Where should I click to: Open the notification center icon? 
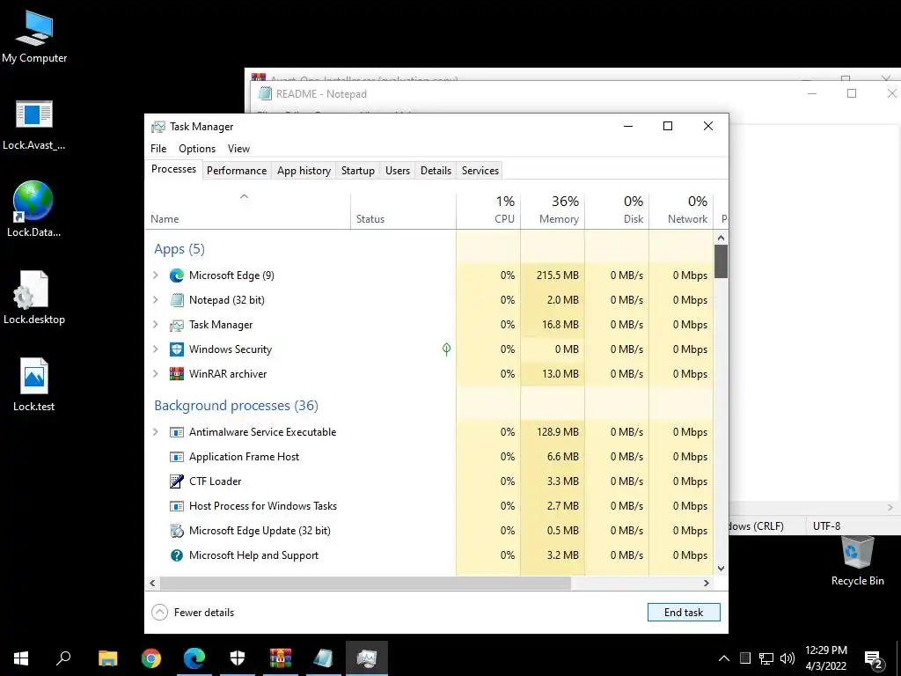[x=874, y=659]
